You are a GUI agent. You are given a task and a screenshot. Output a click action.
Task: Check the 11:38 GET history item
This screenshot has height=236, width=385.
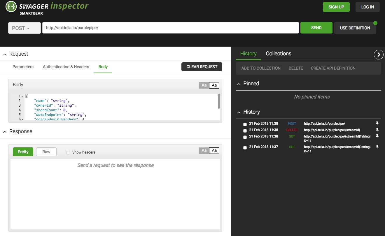pos(245,137)
